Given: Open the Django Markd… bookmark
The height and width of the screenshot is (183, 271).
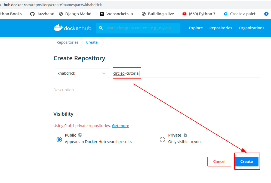Looking at the screenshot, I should tap(77, 14).
